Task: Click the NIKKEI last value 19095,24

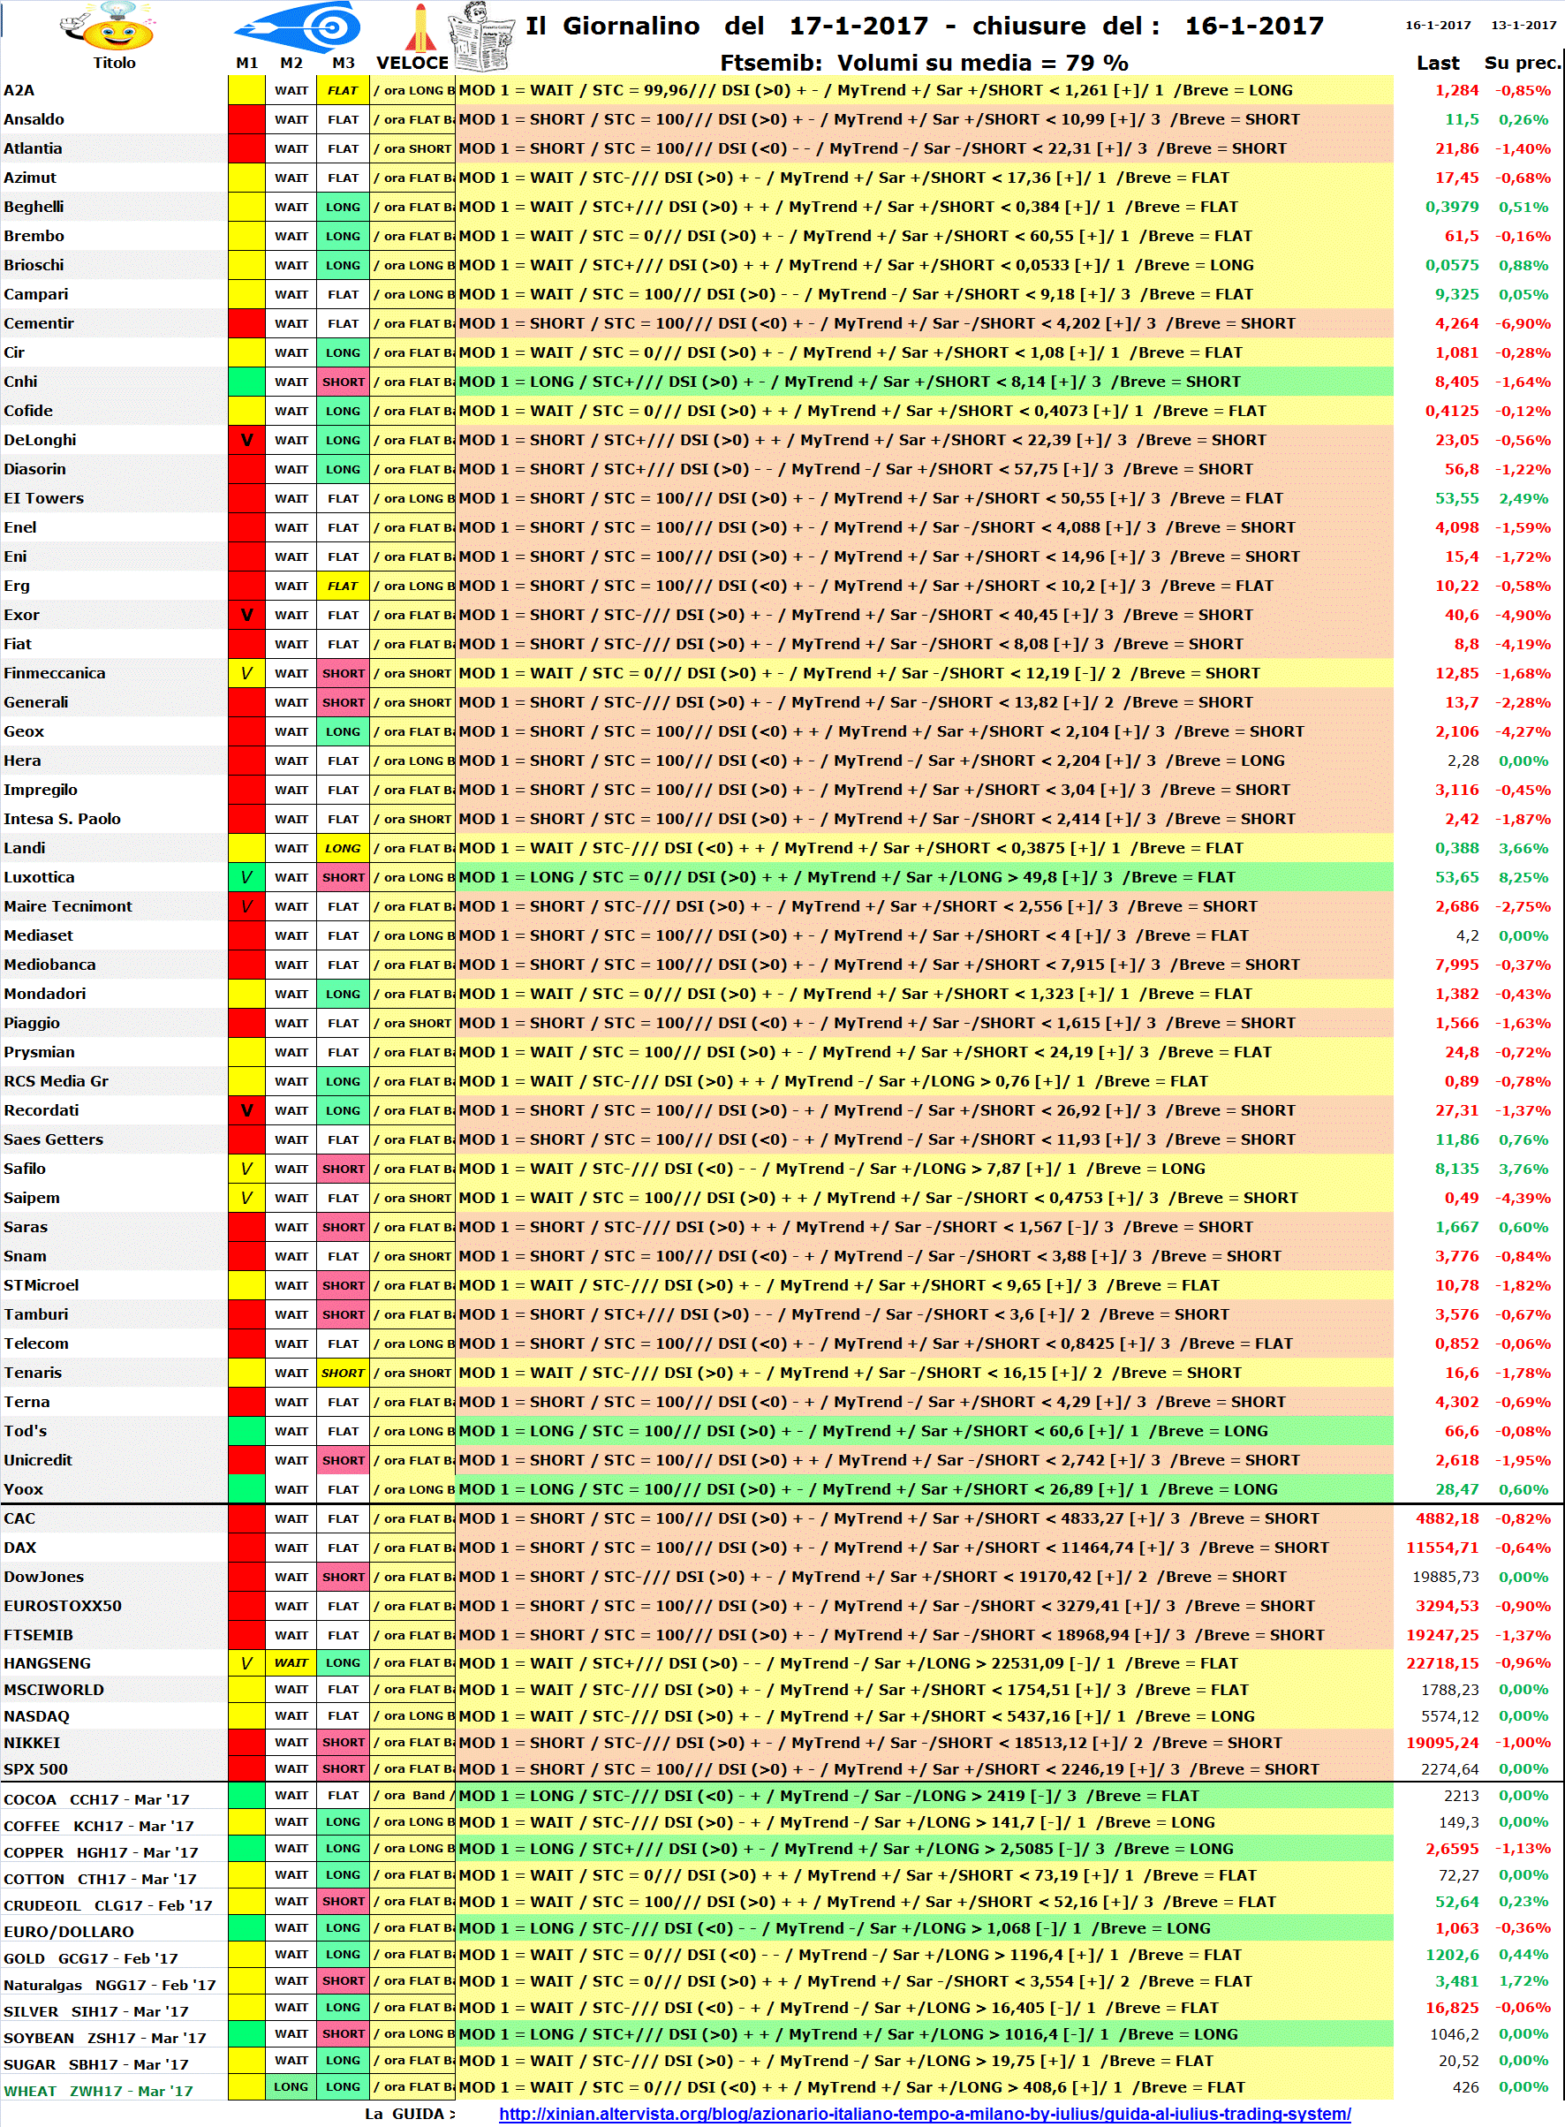Action: point(1443,1743)
